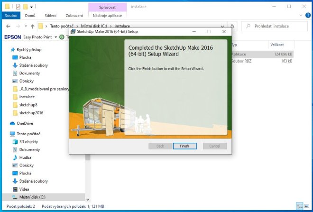
Task: Click the 3D objekty cube icon
Action: coord(15,142)
